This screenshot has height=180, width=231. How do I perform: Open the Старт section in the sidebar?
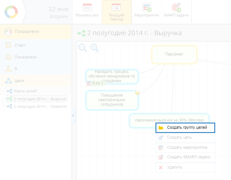20,45
